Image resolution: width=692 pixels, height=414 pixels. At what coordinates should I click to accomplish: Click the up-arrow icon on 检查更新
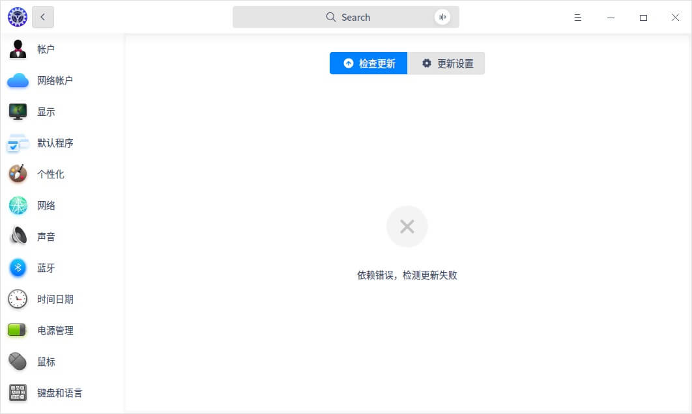coord(349,63)
